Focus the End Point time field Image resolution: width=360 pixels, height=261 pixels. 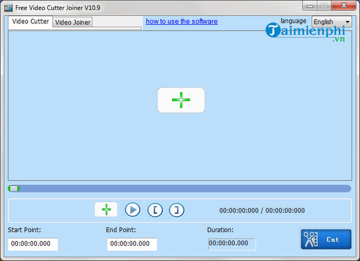pyautogui.click(x=132, y=244)
